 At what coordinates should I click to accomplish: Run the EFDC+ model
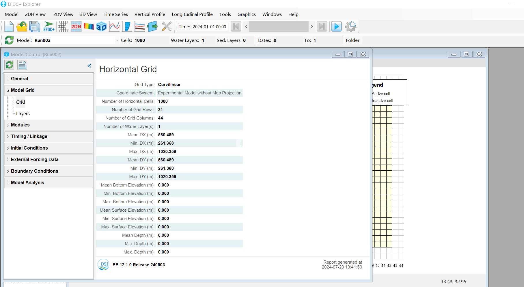[x=49, y=27]
